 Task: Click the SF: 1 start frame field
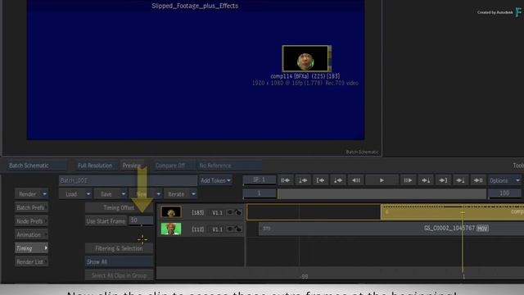(260, 180)
